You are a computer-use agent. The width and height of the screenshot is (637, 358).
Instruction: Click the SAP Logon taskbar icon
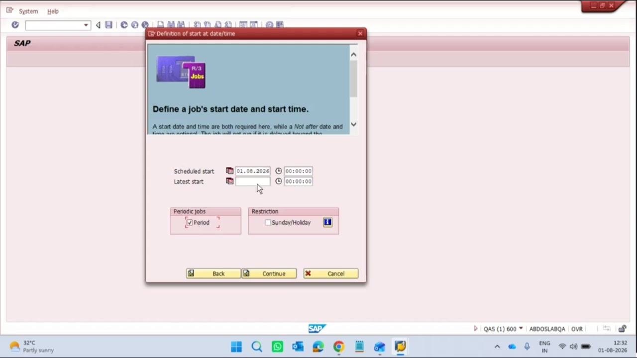pyautogui.click(x=400, y=347)
